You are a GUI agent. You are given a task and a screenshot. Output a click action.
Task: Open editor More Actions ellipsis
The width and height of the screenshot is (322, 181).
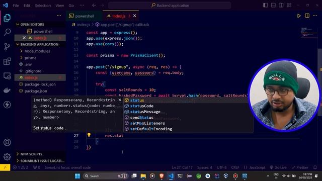[x=315, y=16]
